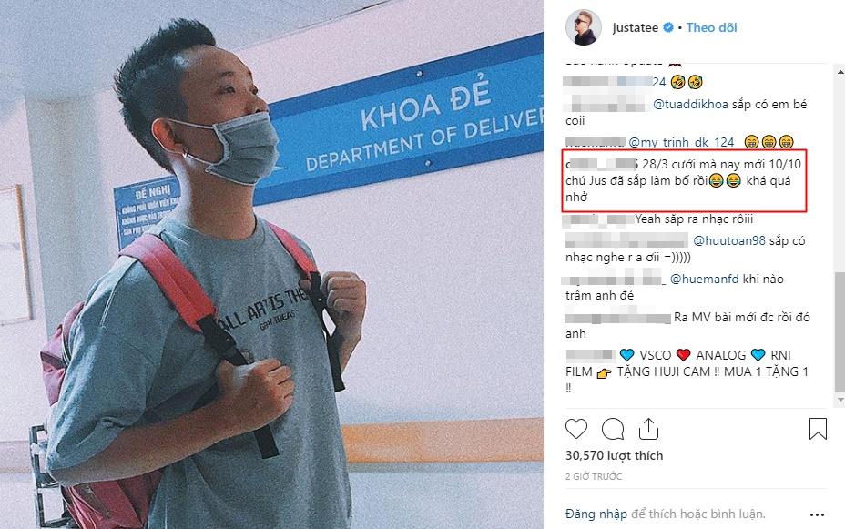845x529 pixels.
Task: Open the @huutoan98 mention link
Action: pos(729,240)
